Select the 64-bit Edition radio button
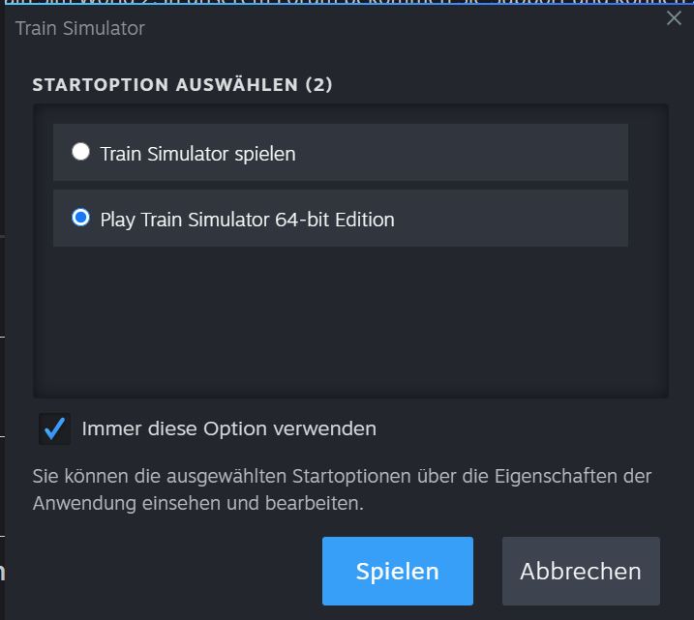The image size is (694, 620). click(81, 218)
